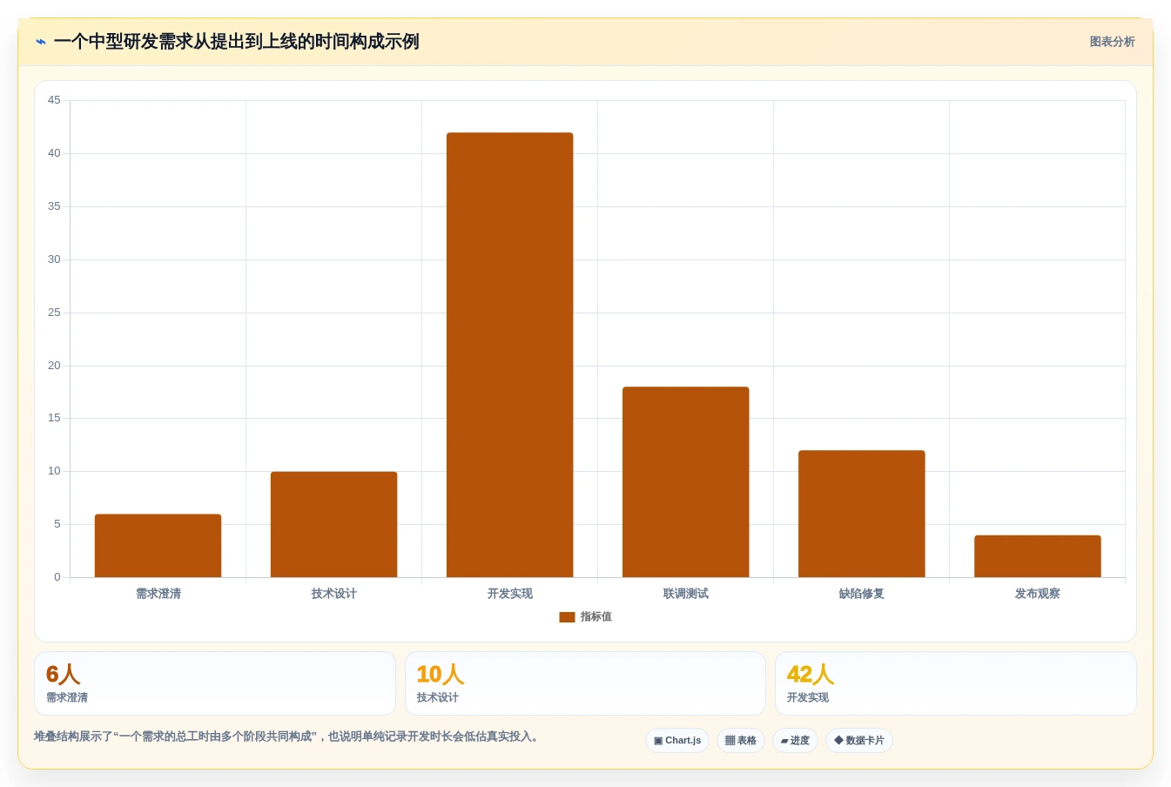Click the 联调测试 x-axis label
This screenshot has height=787, width=1171.
click(686, 594)
